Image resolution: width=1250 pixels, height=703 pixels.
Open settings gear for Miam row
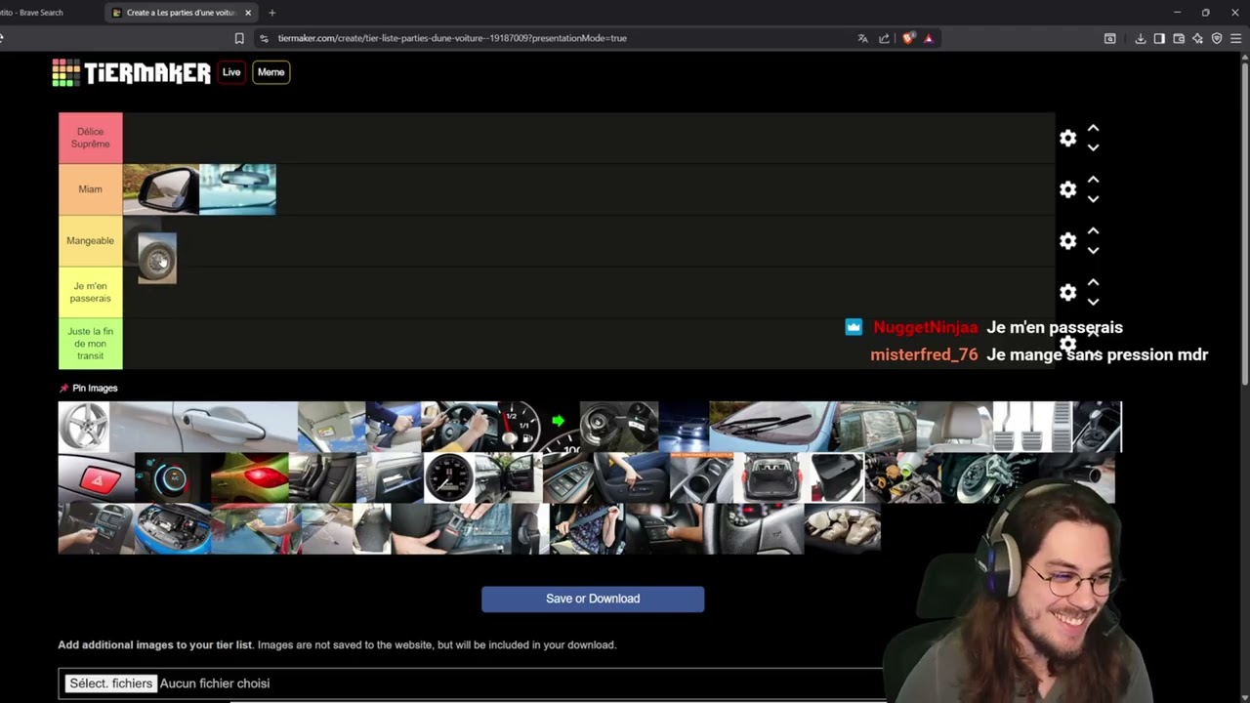coord(1067,189)
